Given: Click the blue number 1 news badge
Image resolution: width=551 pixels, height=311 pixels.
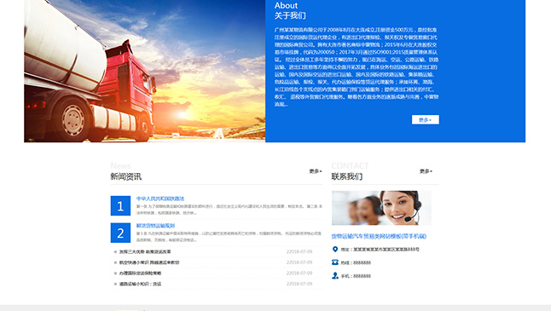Looking at the screenshot, I should 120,205.
